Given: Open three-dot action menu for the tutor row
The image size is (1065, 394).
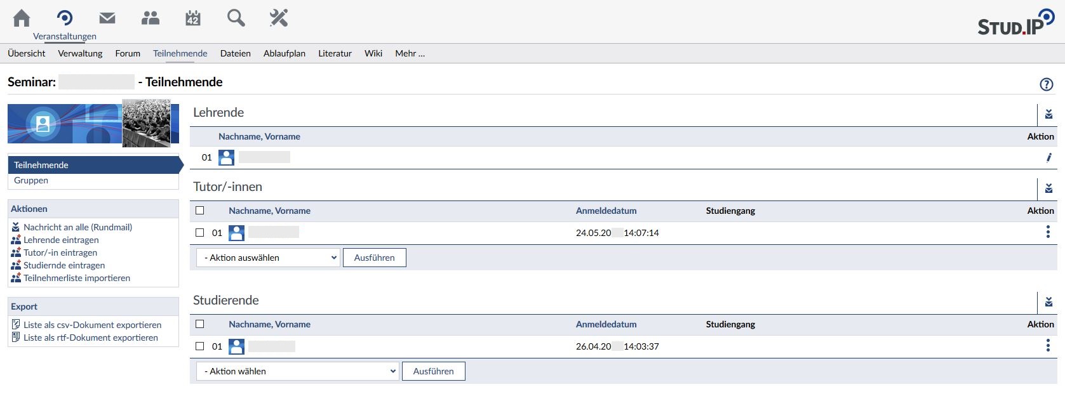Looking at the screenshot, I should click(1047, 232).
